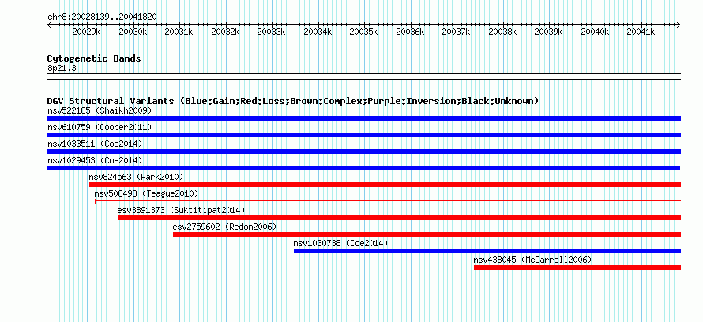Select the nsv610759 (Cooper2011) variant bar
This screenshot has height=322, width=703.
pyautogui.click(x=363, y=135)
